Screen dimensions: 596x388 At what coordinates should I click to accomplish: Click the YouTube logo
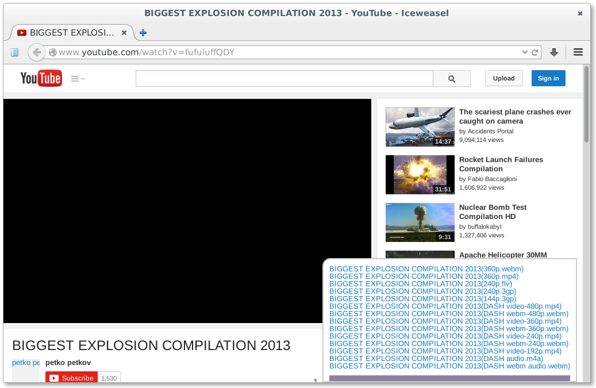point(41,78)
